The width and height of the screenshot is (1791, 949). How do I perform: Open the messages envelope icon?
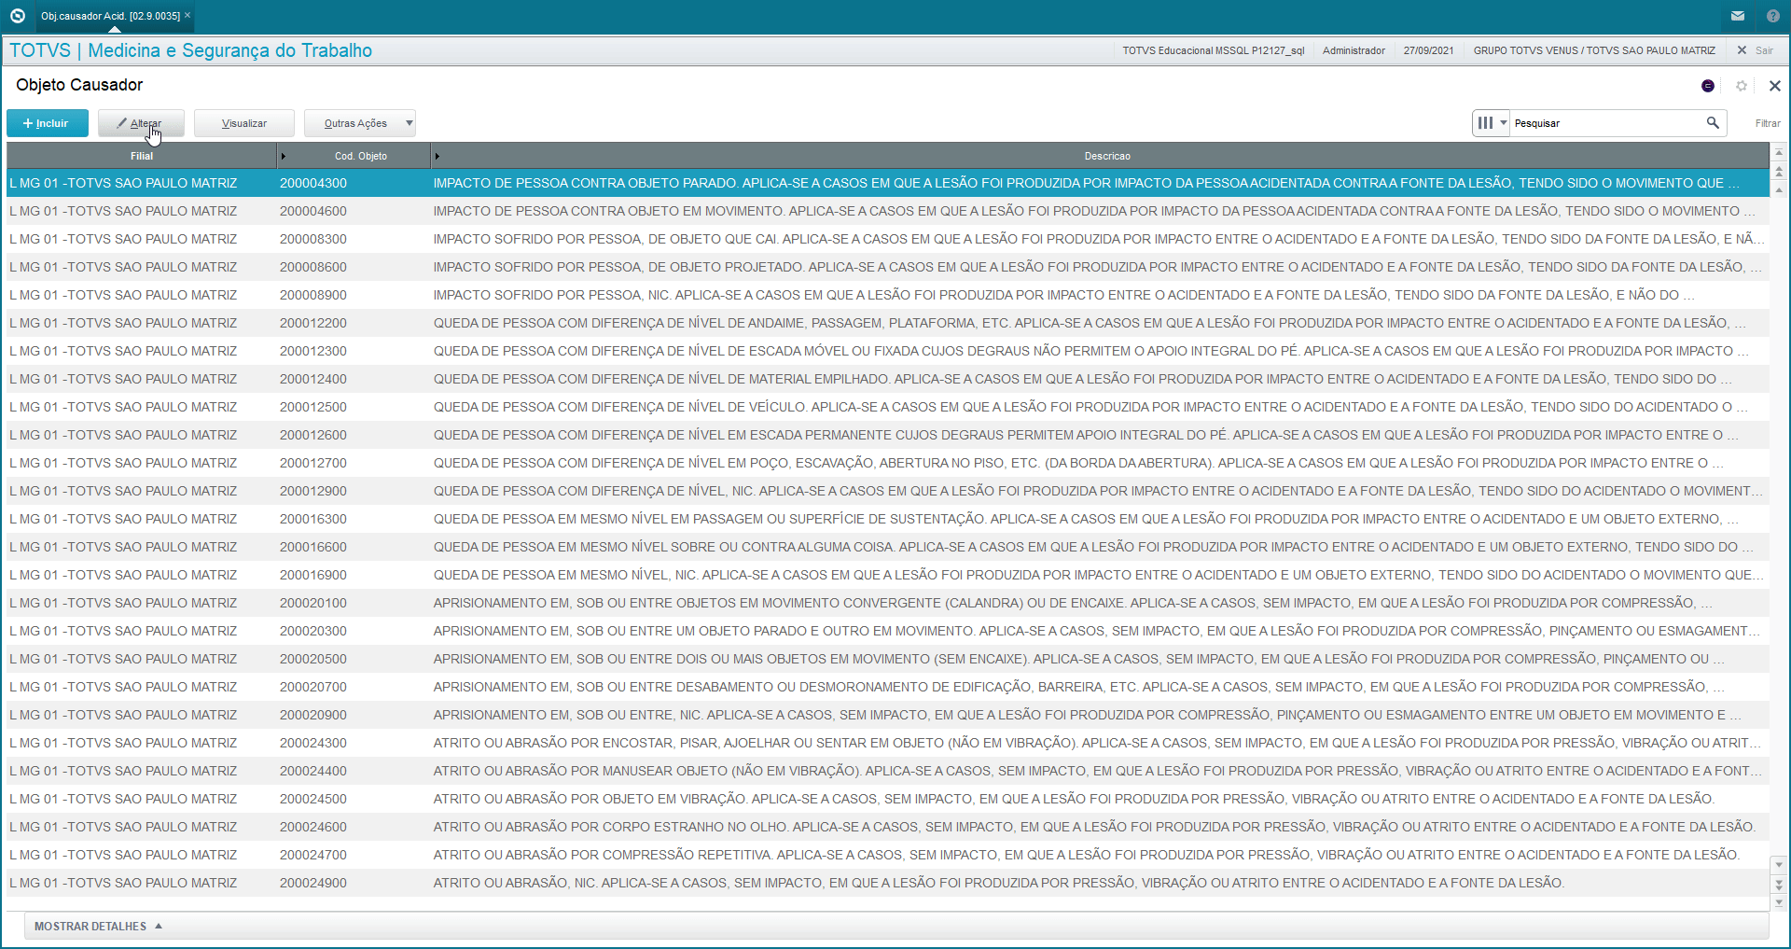(x=1738, y=16)
